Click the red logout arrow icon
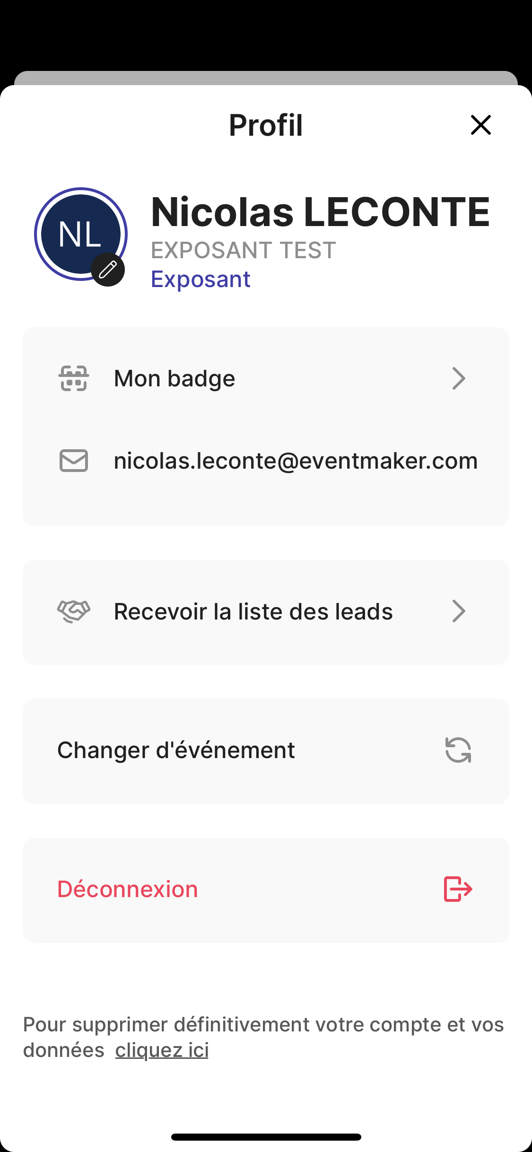Screen dimensions: 532x1152 click(458, 889)
